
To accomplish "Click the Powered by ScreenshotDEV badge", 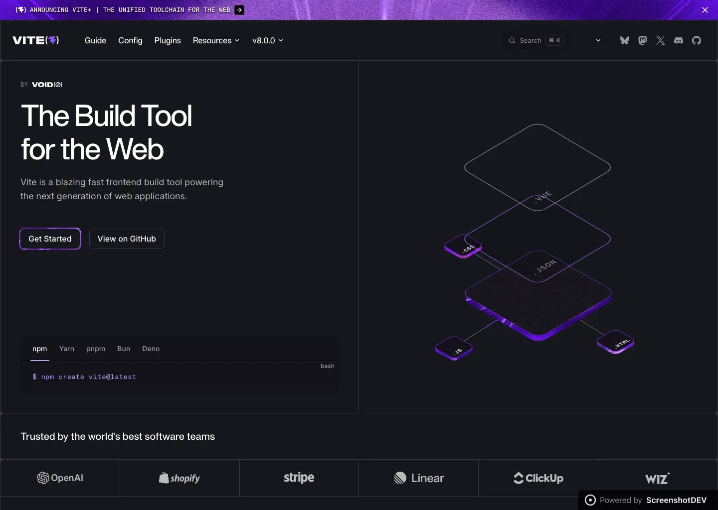I will tap(648, 500).
